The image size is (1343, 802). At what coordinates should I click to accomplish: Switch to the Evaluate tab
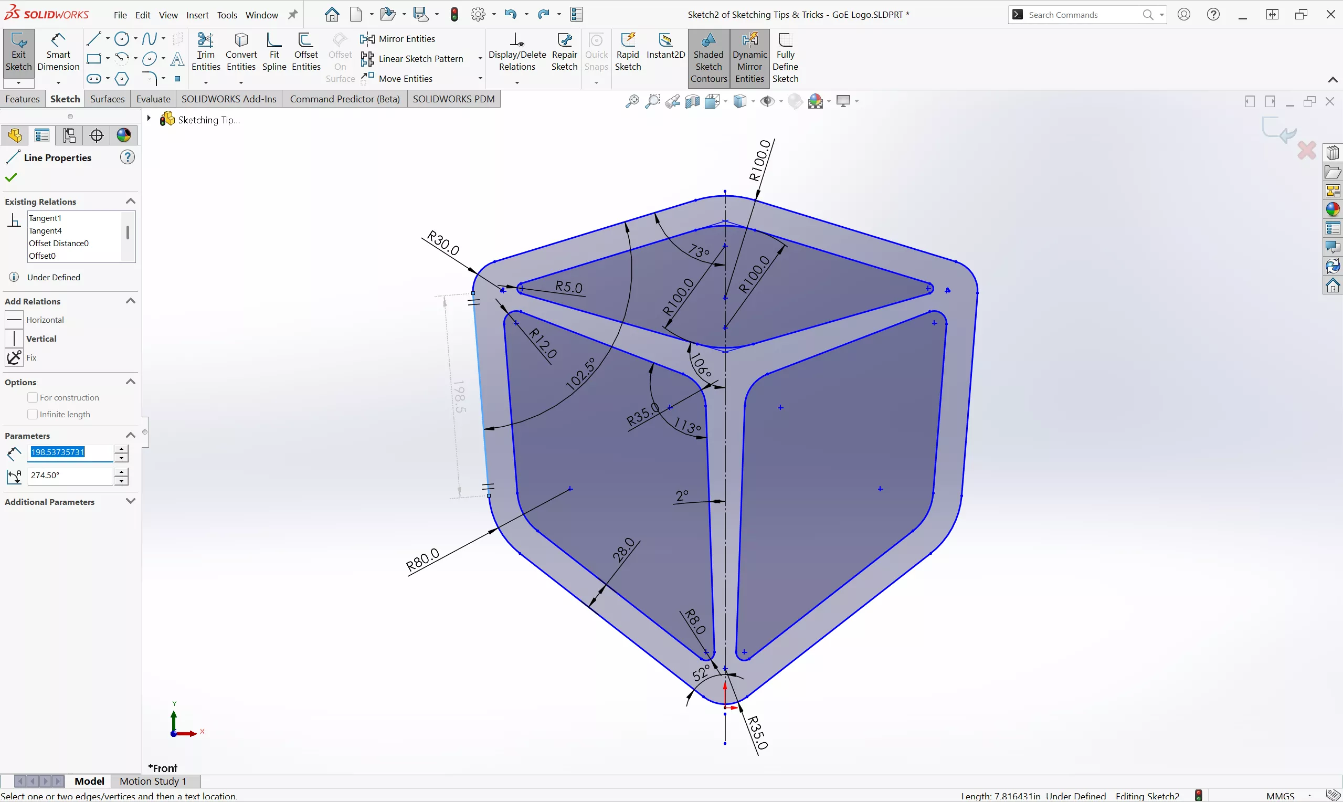pyautogui.click(x=153, y=99)
